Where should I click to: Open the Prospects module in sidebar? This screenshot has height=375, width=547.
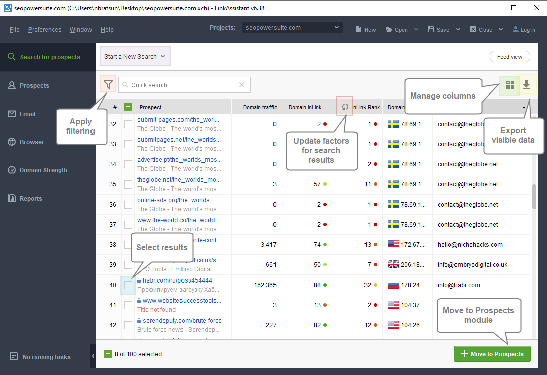point(48,86)
